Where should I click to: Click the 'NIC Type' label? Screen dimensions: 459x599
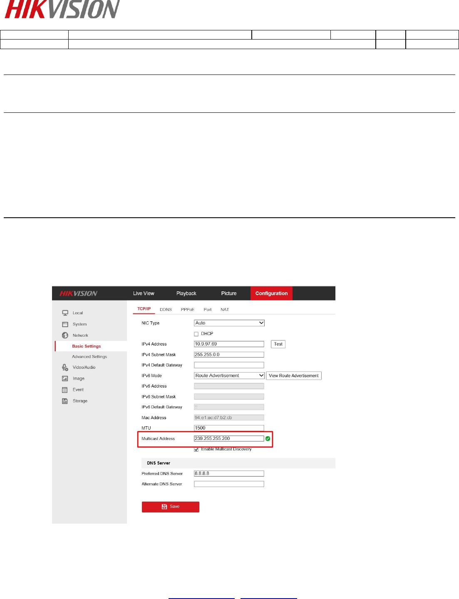(150, 323)
